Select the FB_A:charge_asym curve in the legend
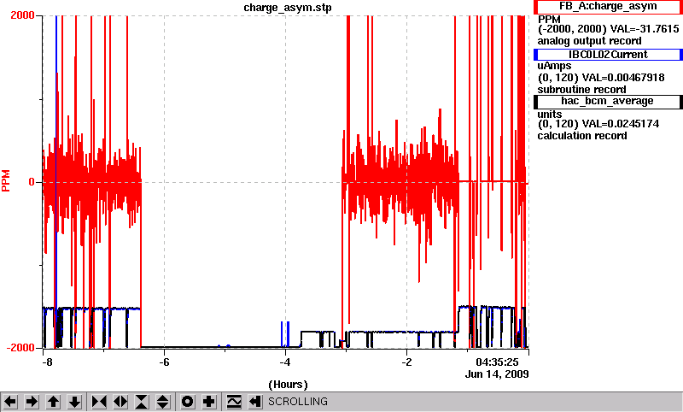 click(608, 7)
